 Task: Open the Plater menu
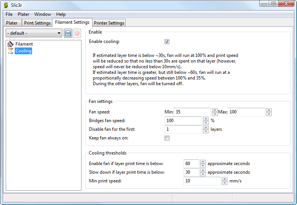[x=23, y=14]
